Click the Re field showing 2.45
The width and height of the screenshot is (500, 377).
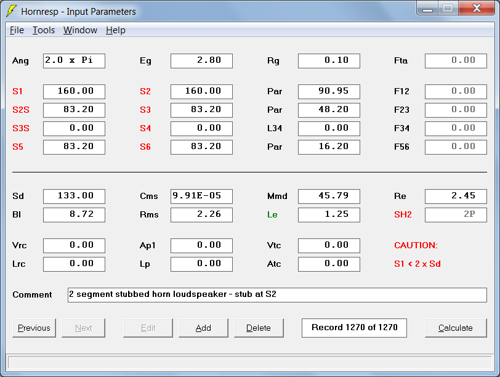click(x=456, y=197)
